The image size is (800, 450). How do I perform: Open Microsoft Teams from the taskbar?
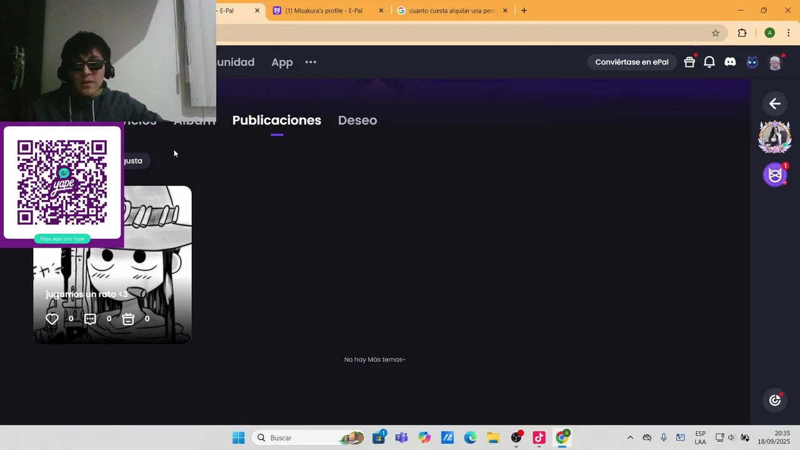click(x=401, y=437)
